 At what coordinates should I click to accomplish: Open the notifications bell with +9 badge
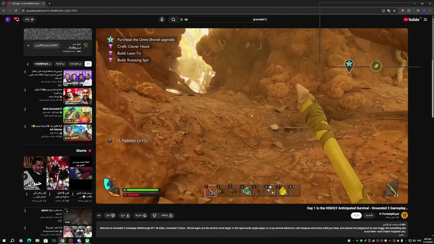coord(17,19)
